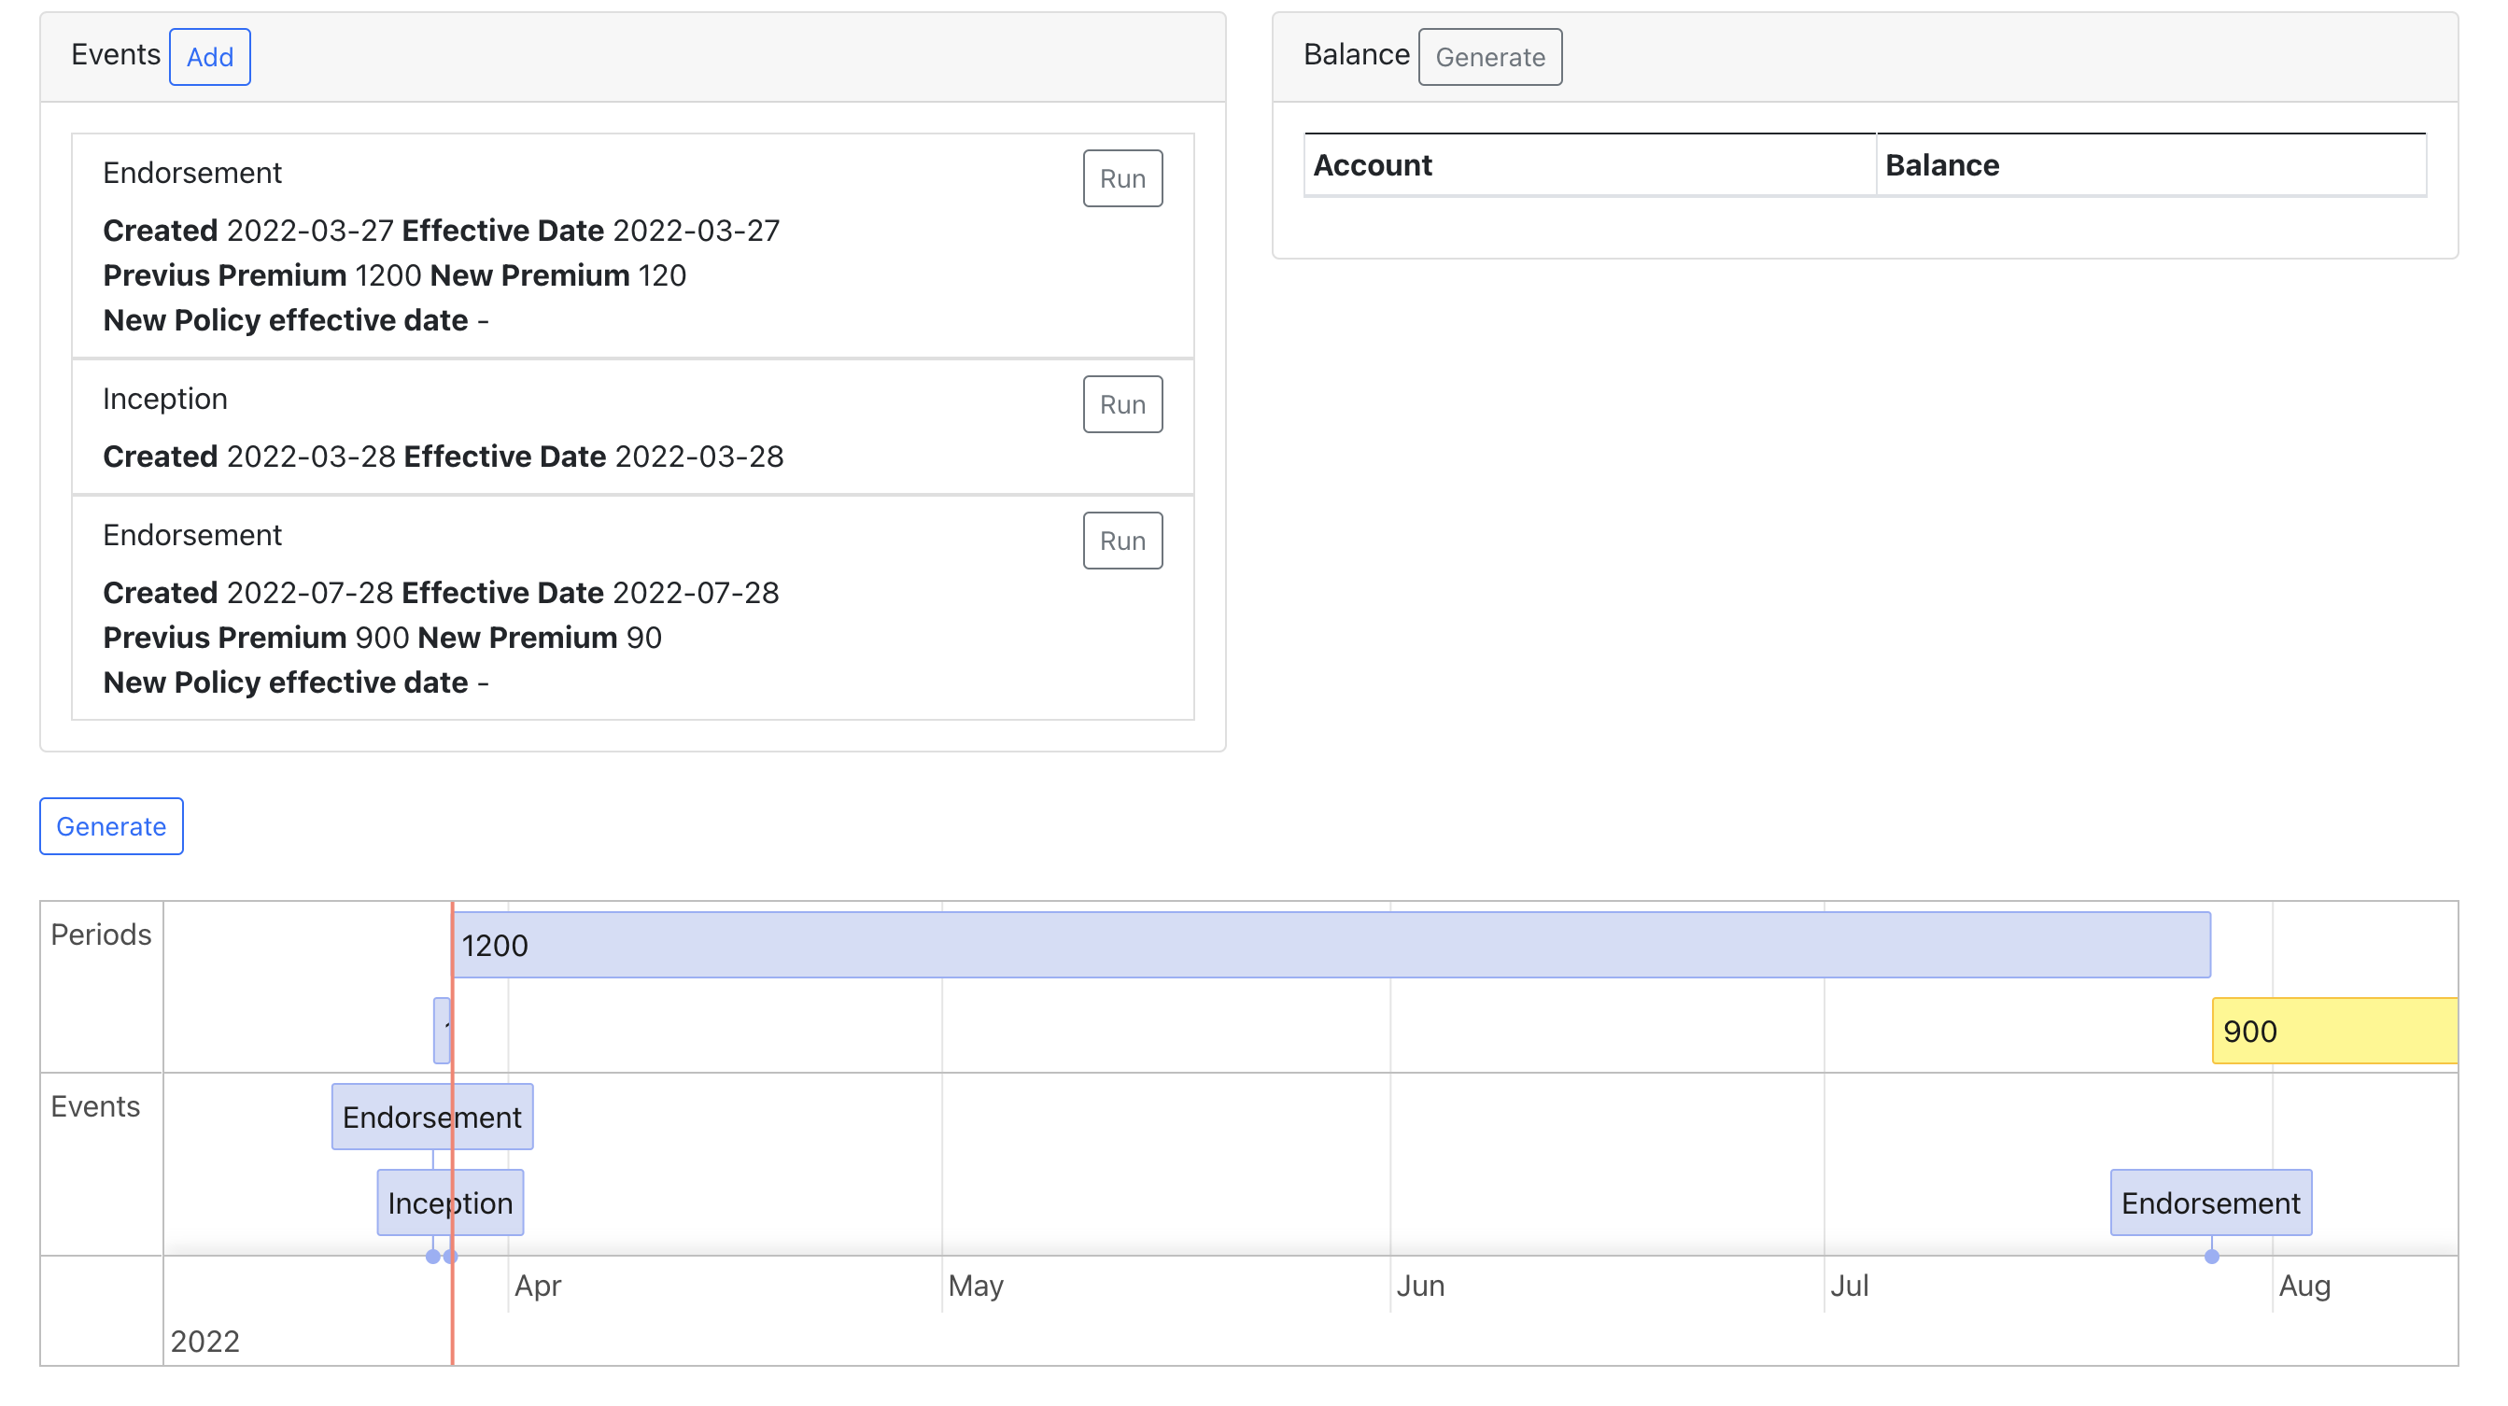Click the Inception label on the timeline

(449, 1202)
